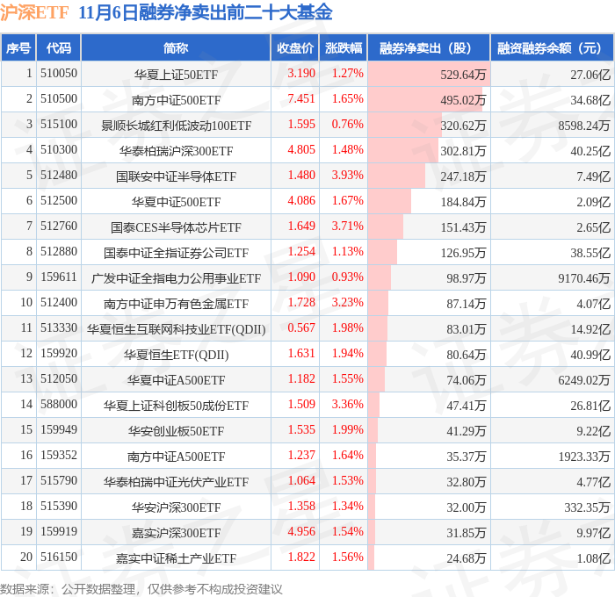The height and width of the screenshot is (597, 615).
Task: Click net short sale value 320.62万
Action: pos(463,125)
